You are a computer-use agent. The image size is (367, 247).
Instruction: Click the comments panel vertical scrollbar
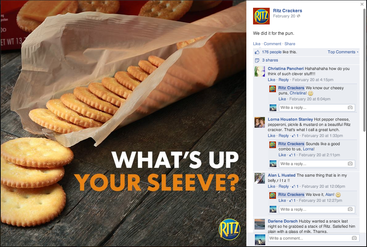pos(364,70)
